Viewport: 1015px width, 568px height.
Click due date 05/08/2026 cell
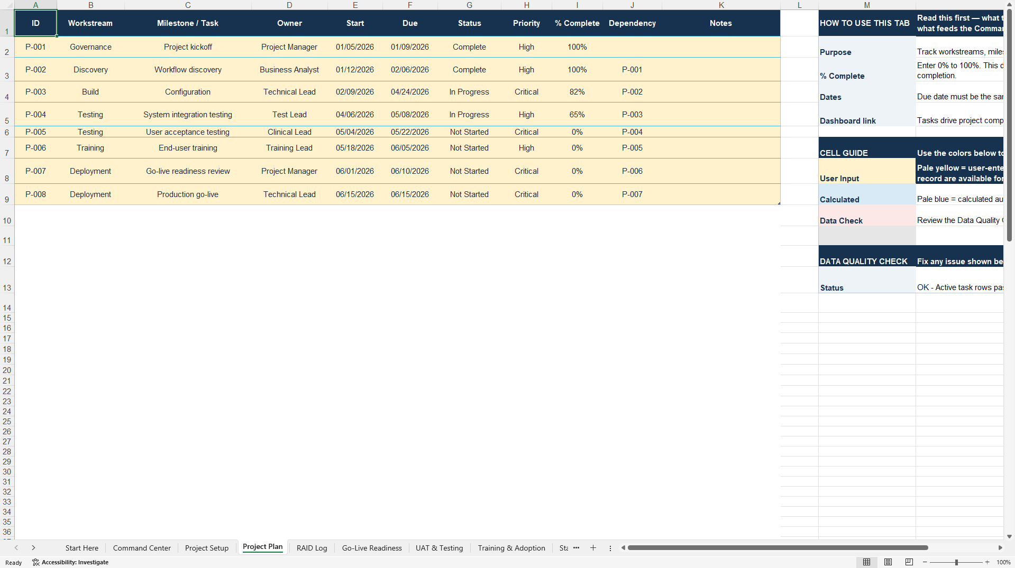(x=410, y=114)
